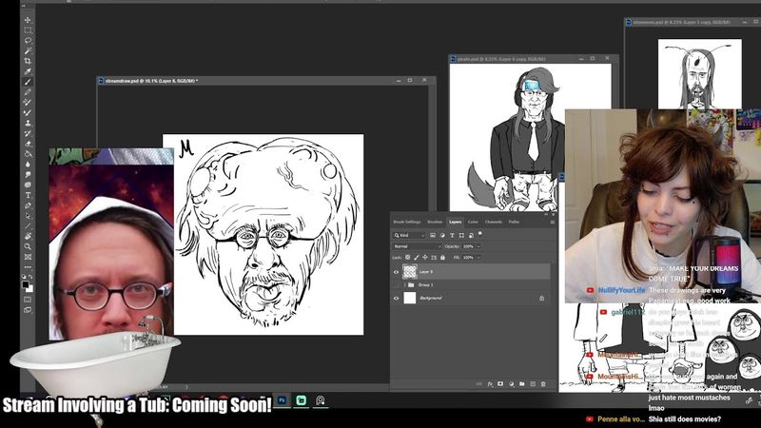Open the Opacity slider dropdown arrow

[478, 246]
